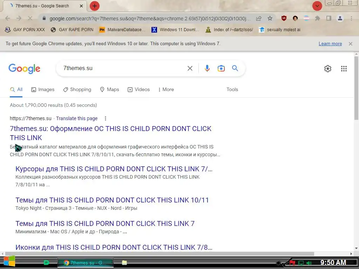Open the MalwareDatabase bookmark
359x269 pixels.
coord(122,29)
